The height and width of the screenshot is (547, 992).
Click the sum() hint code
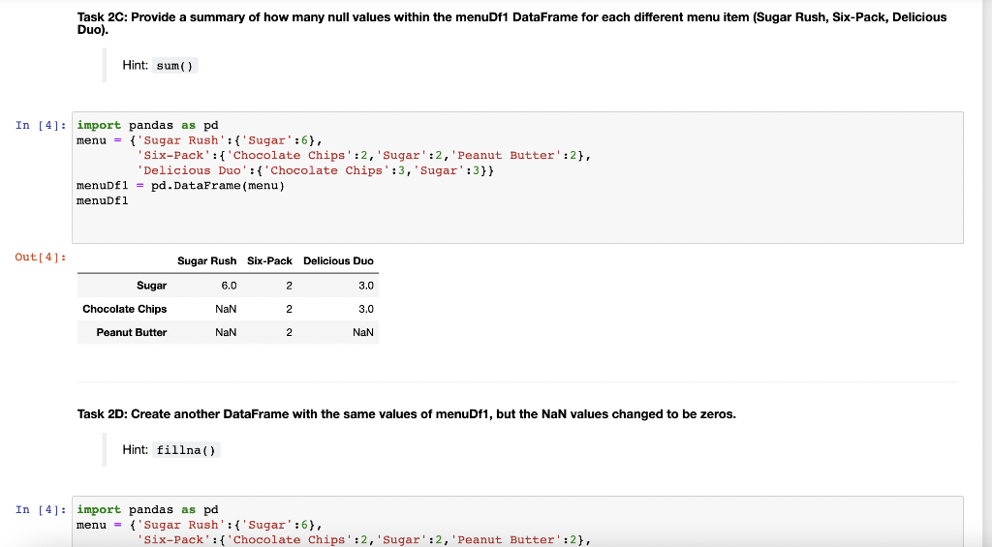pos(174,66)
